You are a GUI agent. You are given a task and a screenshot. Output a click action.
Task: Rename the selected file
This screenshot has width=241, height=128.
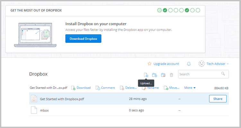(150, 88)
